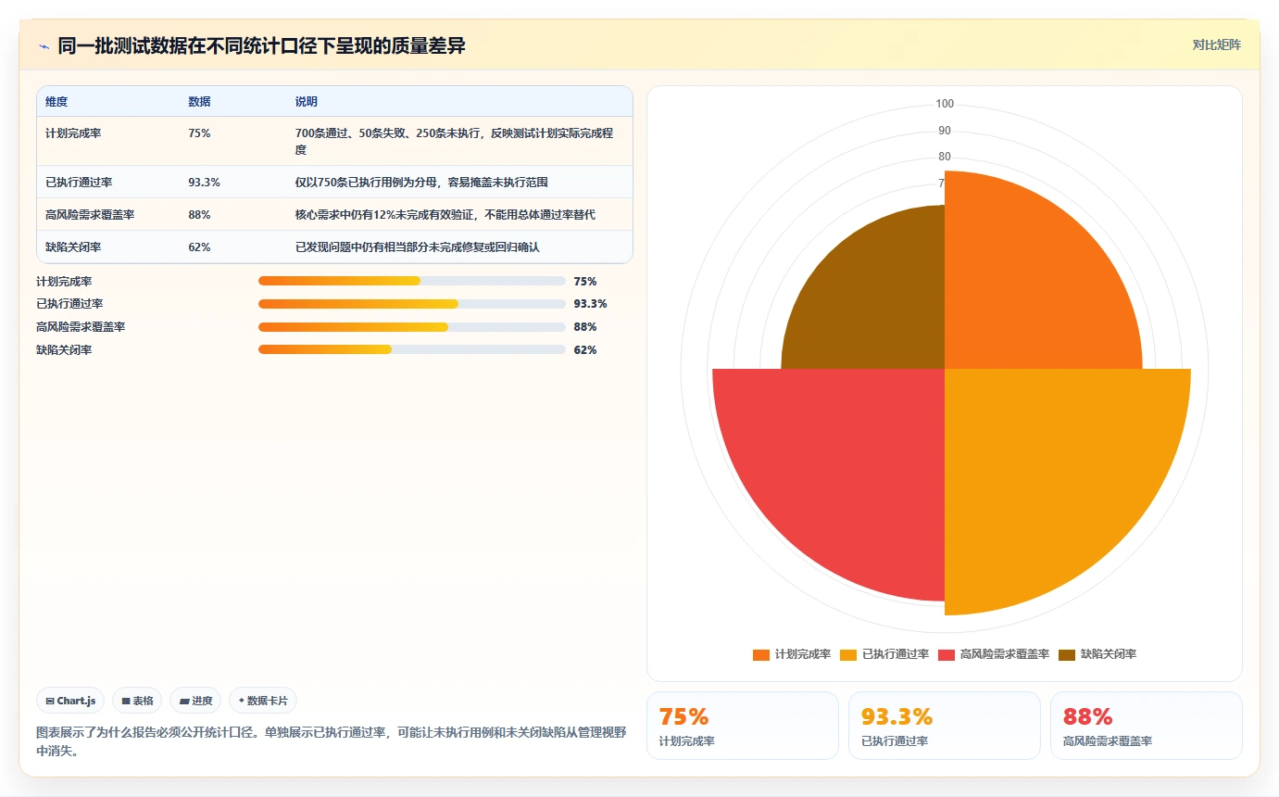Click the 80 axis label on the chart
Image resolution: width=1279 pixels, height=797 pixels.
[945, 157]
